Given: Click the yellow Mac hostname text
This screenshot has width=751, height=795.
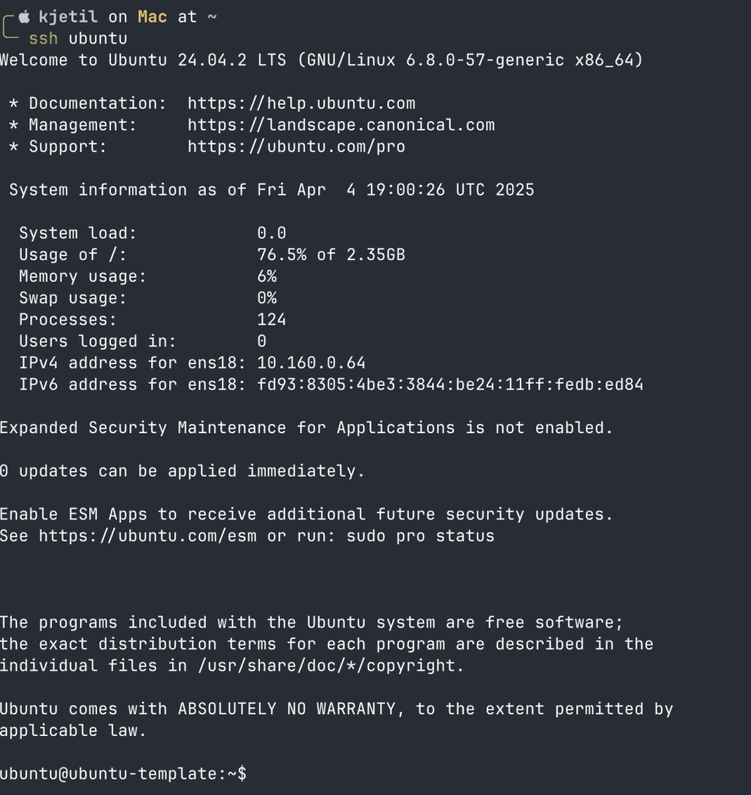Looking at the screenshot, I should 152,17.
